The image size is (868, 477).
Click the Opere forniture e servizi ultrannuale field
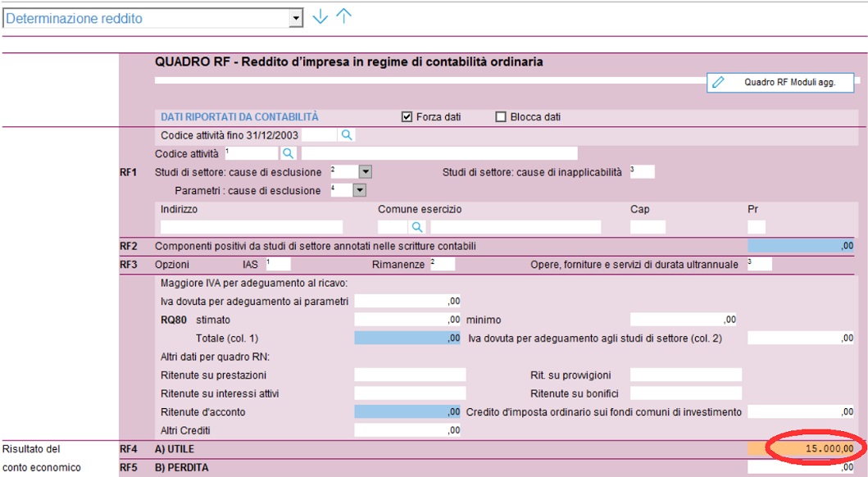pos(760,264)
